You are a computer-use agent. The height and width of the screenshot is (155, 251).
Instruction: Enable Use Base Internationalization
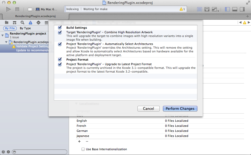coord(83,149)
